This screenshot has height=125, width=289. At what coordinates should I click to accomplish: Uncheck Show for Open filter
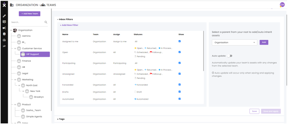pyautogui.click(x=180, y=52)
